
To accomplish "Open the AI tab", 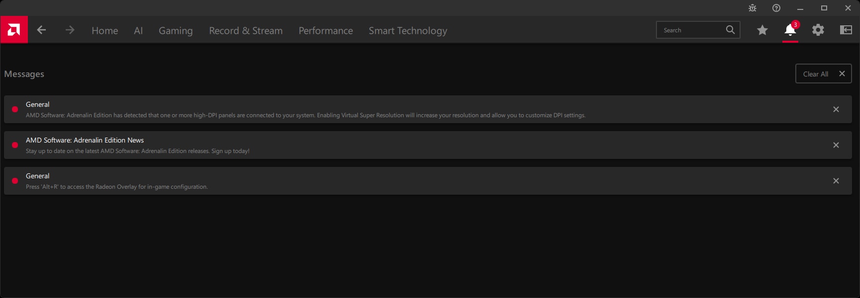I will click(x=138, y=31).
